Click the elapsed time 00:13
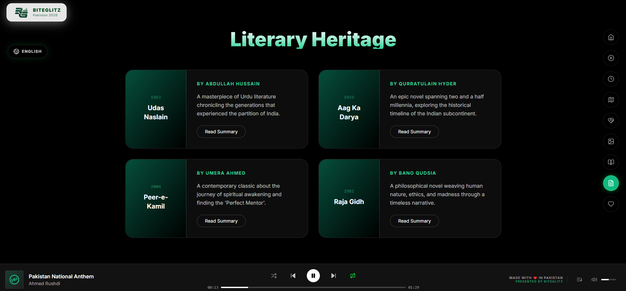 [213, 287]
